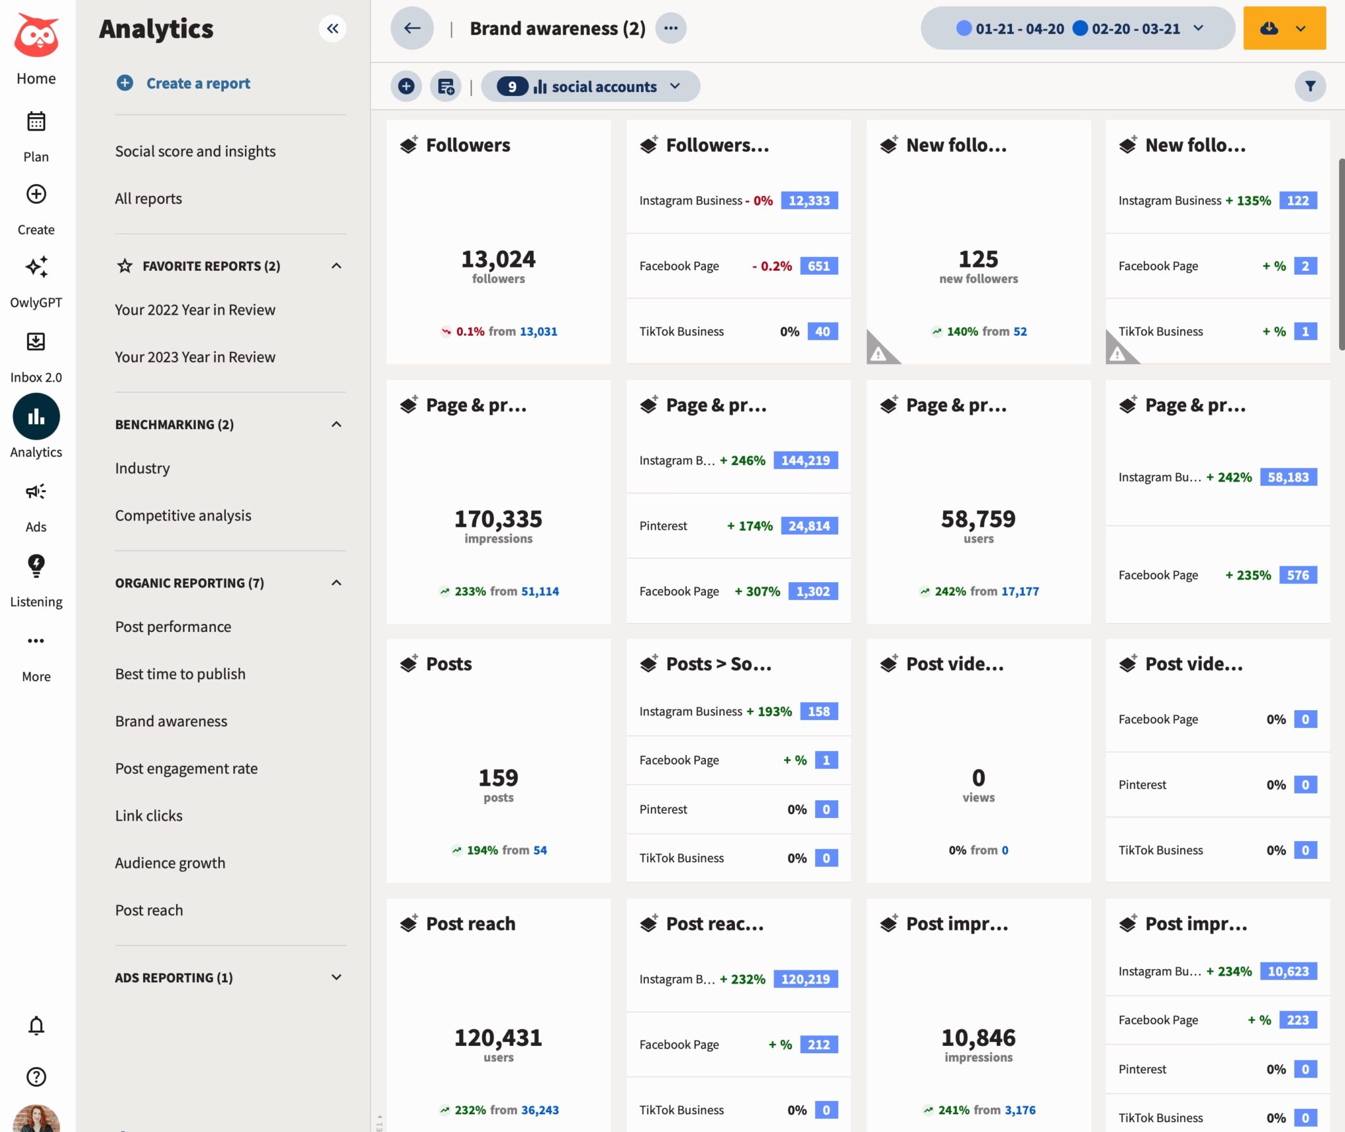This screenshot has width=1345, height=1132.
Task: Add a new tile using the plus icon
Action: 406,86
